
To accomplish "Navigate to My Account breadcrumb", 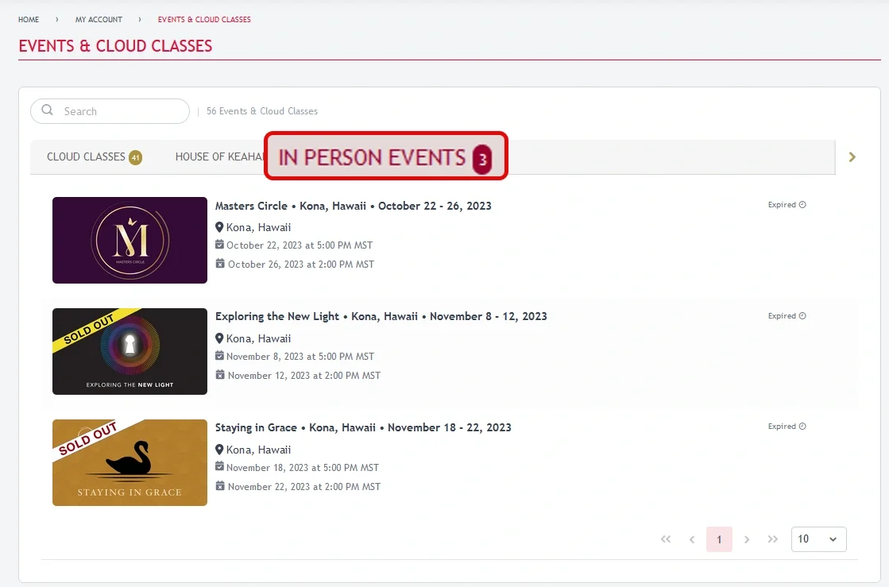I will pos(99,19).
